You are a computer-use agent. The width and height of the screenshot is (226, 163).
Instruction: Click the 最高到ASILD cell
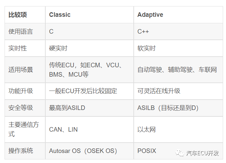89,108
